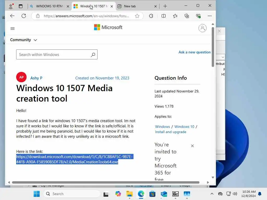Open the volume speaker tray icon
The width and height of the screenshot is (267, 200).
click(x=235, y=194)
